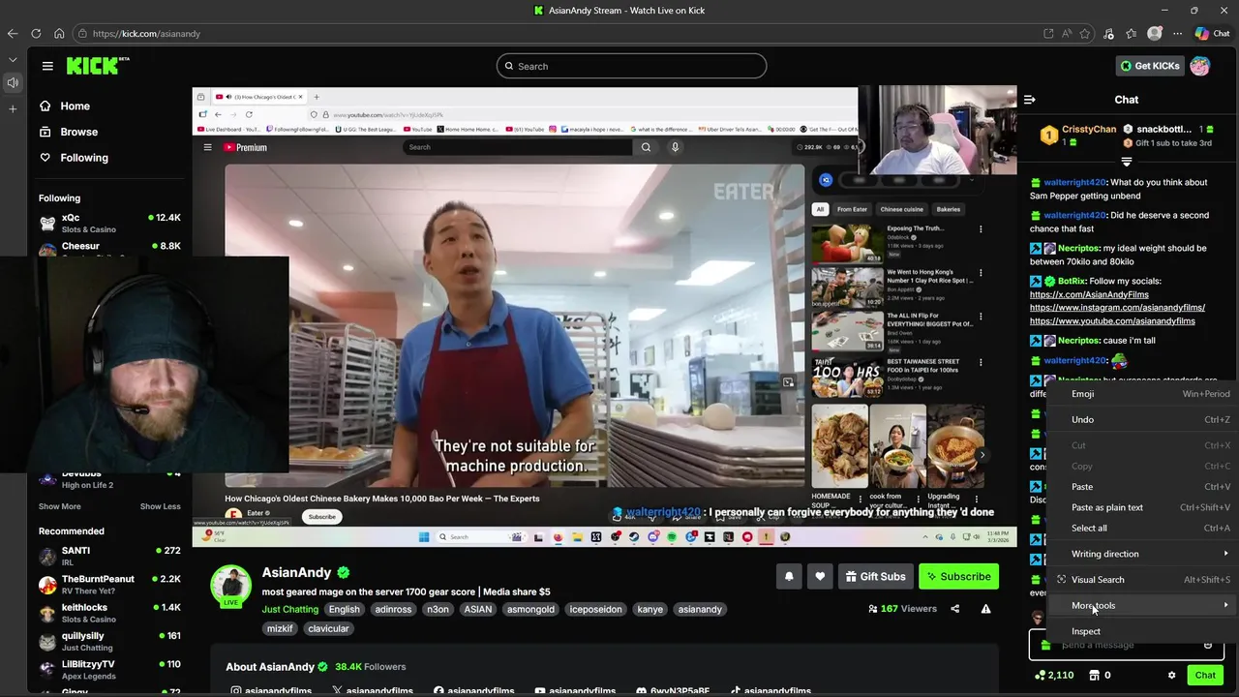
Task: Collapse the chat panel with arrow icon
Action: (1030, 100)
